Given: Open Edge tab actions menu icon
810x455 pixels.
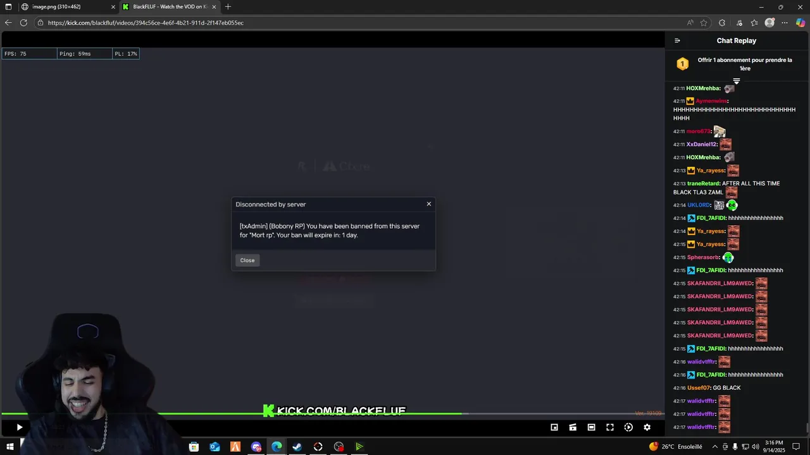Looking at the screenshot, I should point(8,7).
